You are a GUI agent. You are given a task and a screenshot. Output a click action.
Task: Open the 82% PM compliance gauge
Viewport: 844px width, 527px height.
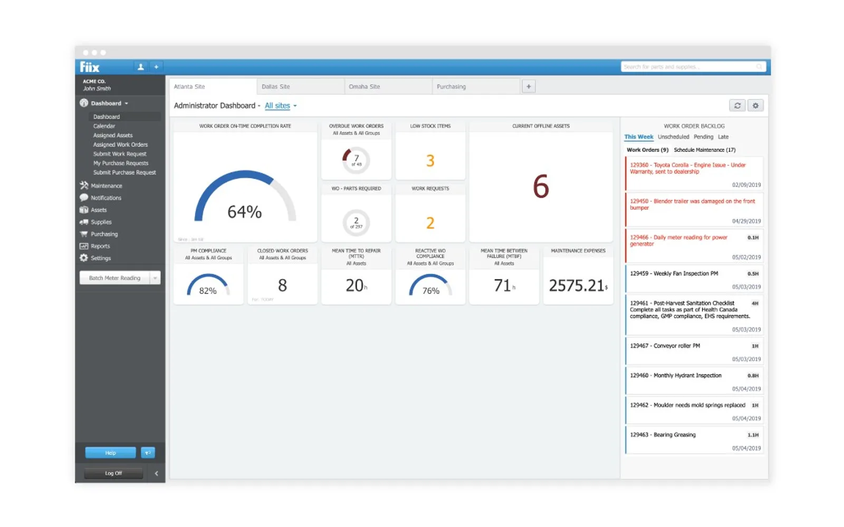point(208,286)
